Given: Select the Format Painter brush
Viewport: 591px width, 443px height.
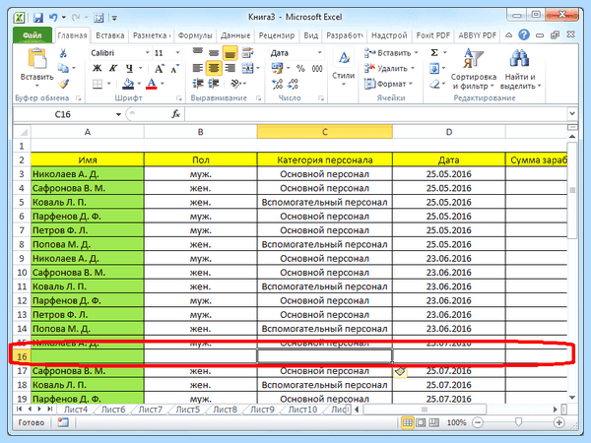Looking at the screenshot, I should pos(63,84).
